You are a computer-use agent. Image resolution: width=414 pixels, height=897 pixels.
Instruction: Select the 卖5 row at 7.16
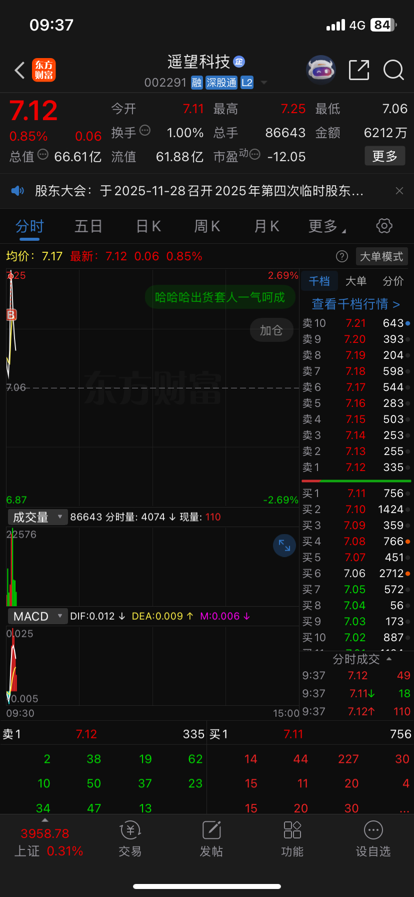(356, 403)
